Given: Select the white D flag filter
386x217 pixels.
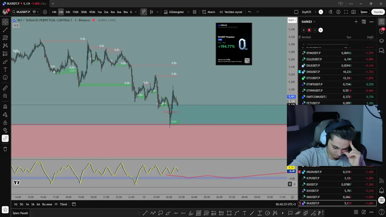Looking at the screenshot, I should 321,30.
